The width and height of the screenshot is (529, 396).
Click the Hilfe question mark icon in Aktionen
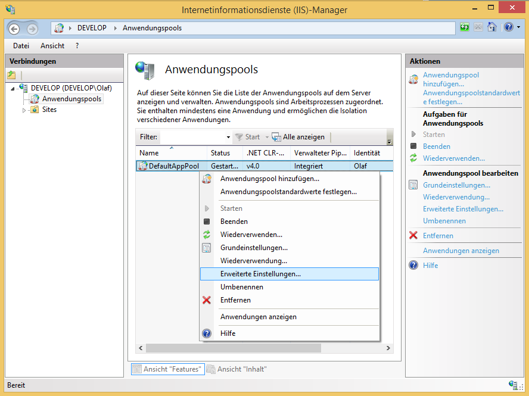pyautogui.click(x=413, y=265)
